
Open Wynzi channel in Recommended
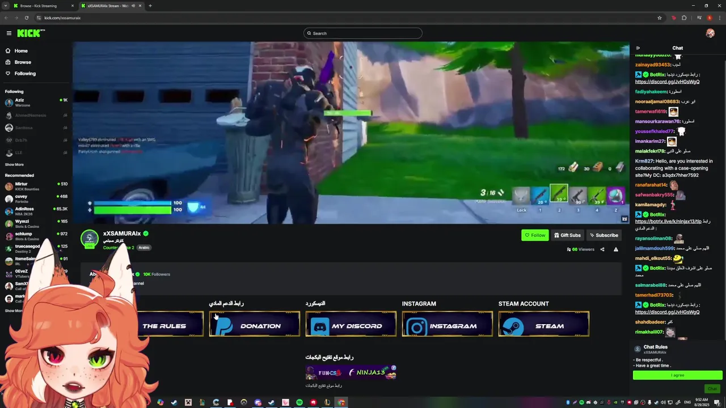pyautogui.click(x=36, y=224)
